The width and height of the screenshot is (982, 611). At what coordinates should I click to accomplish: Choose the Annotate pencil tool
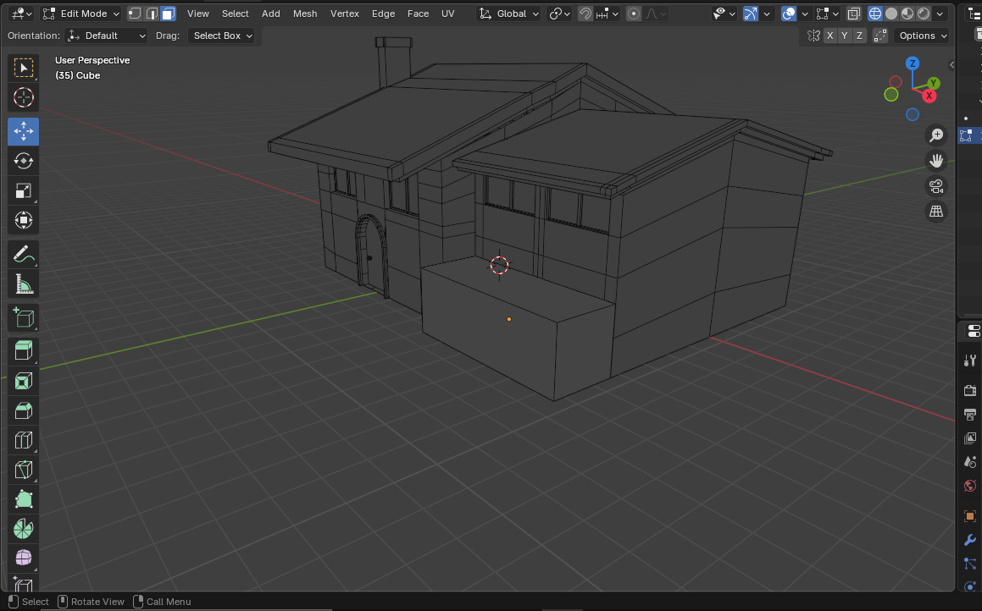[23, 255]
